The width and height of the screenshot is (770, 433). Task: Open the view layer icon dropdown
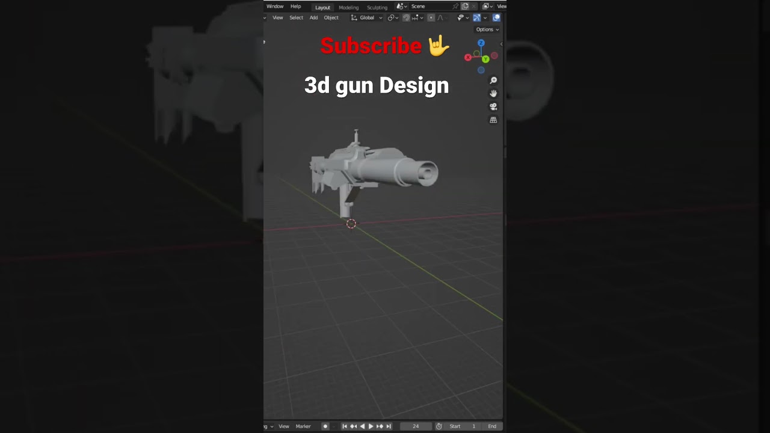pos(486,6)
